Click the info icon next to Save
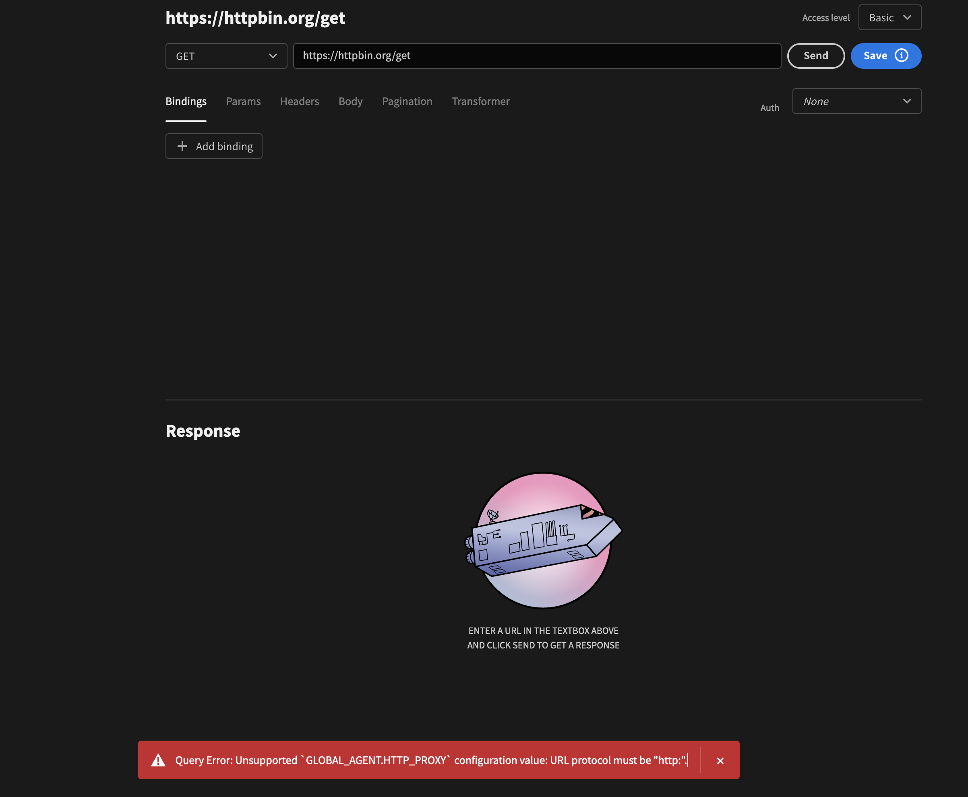This screenshot has height=797, width=968. pyautogui.click(x=902, y=55)
